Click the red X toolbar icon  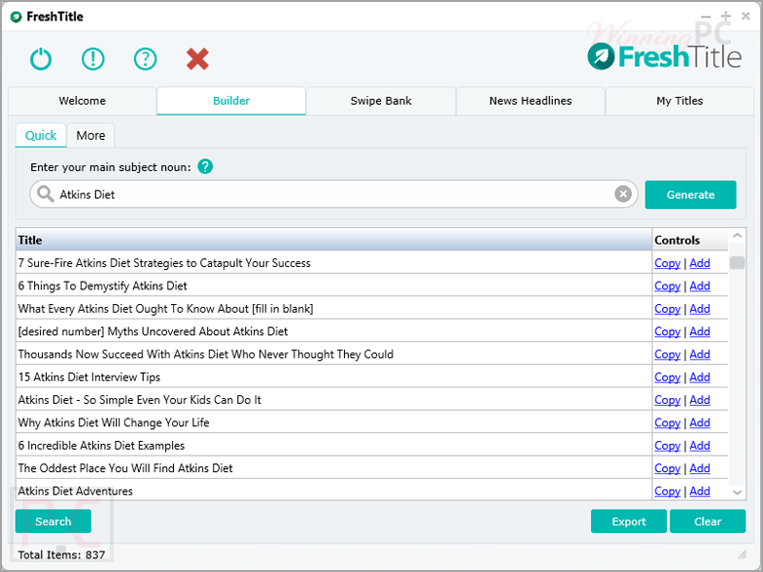(x=197, y=59)
